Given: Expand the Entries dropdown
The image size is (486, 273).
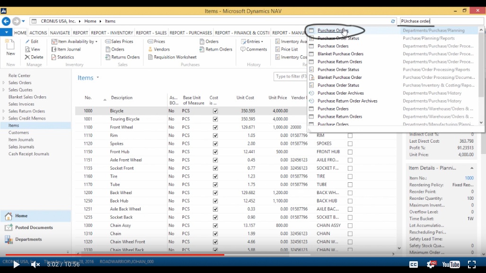Looking at the screenshot, I should pyautogui.click(x=262, y=42).
